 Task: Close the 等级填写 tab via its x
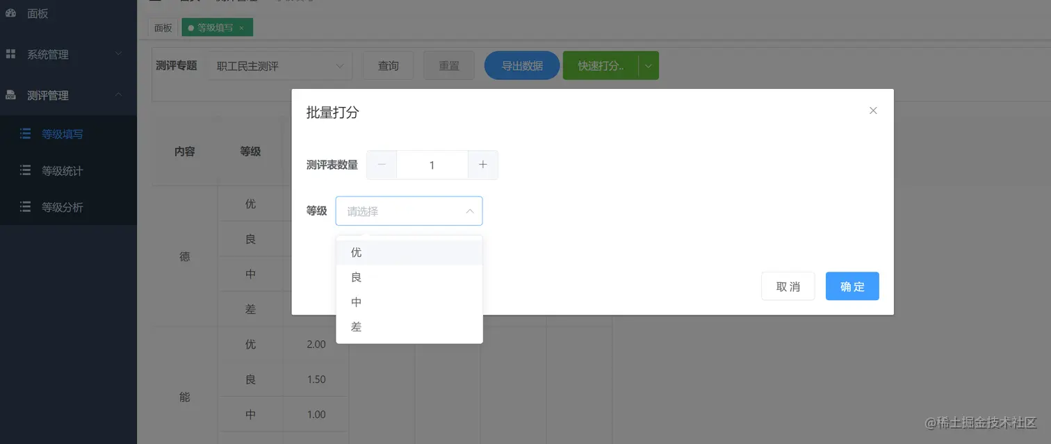coord(241,28)
